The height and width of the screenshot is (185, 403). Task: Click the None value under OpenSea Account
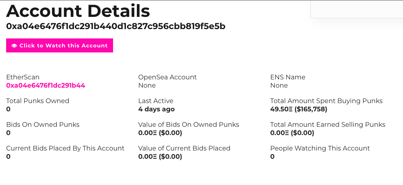[x=147, y=85]
